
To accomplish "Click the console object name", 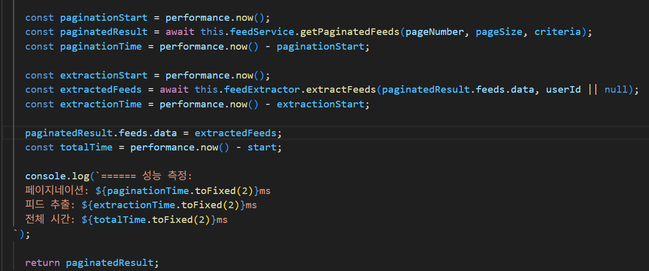I will click(46, 176).
